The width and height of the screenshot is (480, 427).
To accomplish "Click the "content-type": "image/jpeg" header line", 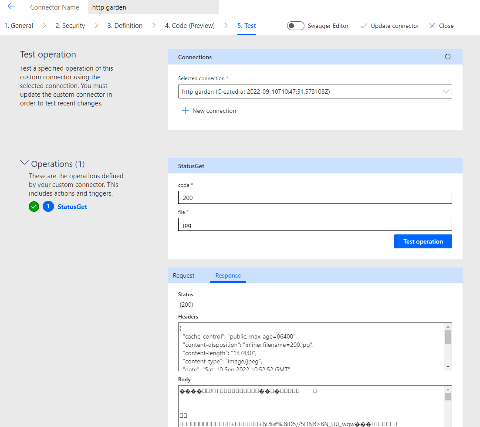I will 222,362.
